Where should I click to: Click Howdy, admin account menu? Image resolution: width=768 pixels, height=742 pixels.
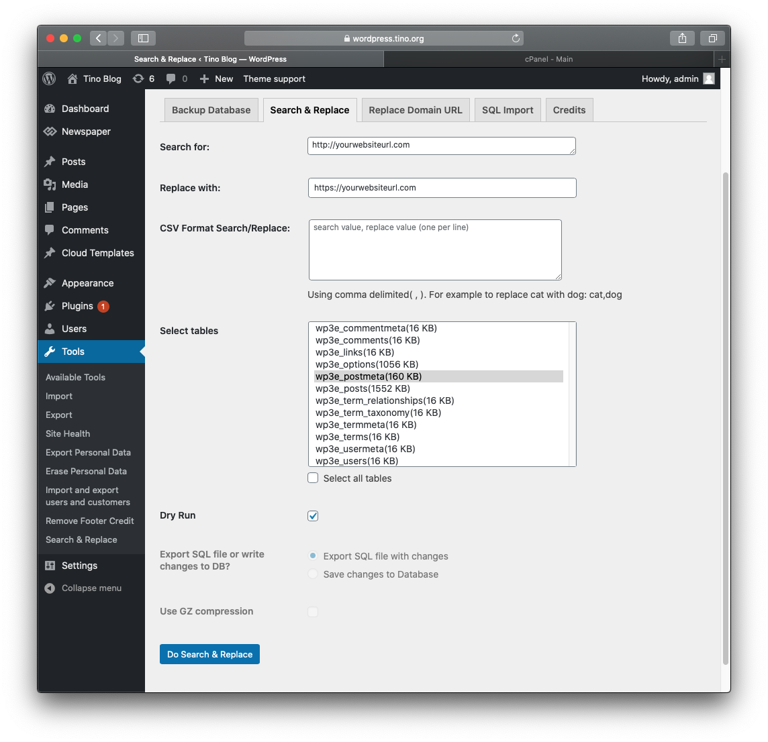click(x=678, y=78)
